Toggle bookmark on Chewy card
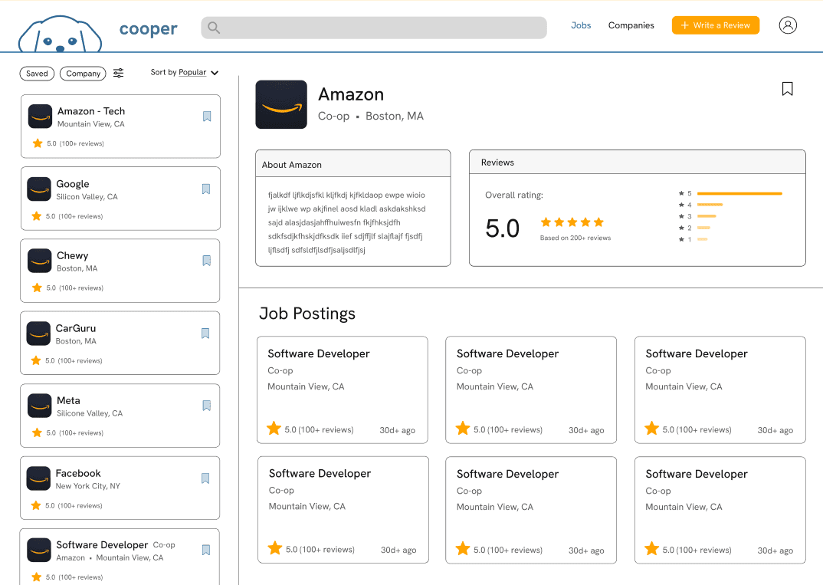This screenshot has height=585, width=823. point(207,261)
